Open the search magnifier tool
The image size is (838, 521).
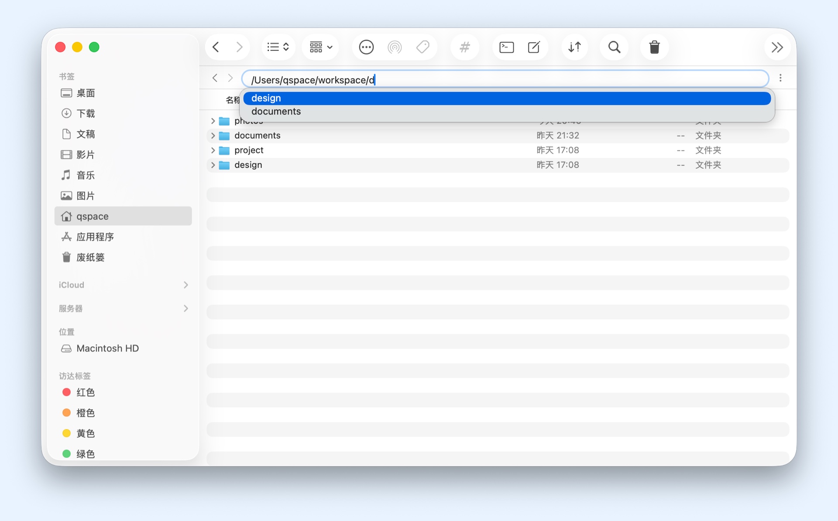pyautogui.click(x=614, y=47)
